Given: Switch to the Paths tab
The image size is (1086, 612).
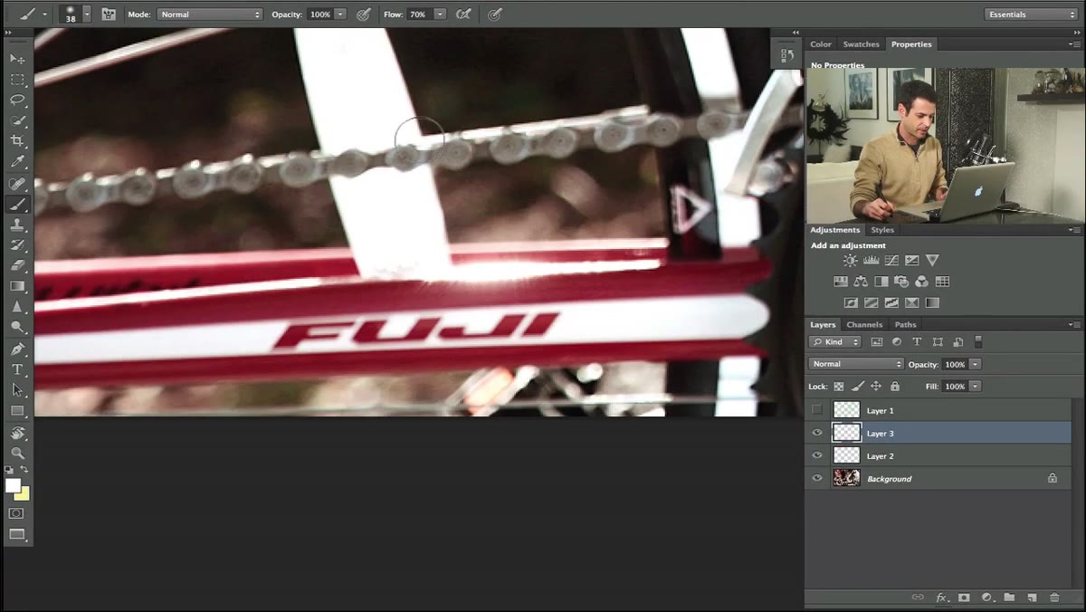Looking at the screenshot, I should coord(906,324).
